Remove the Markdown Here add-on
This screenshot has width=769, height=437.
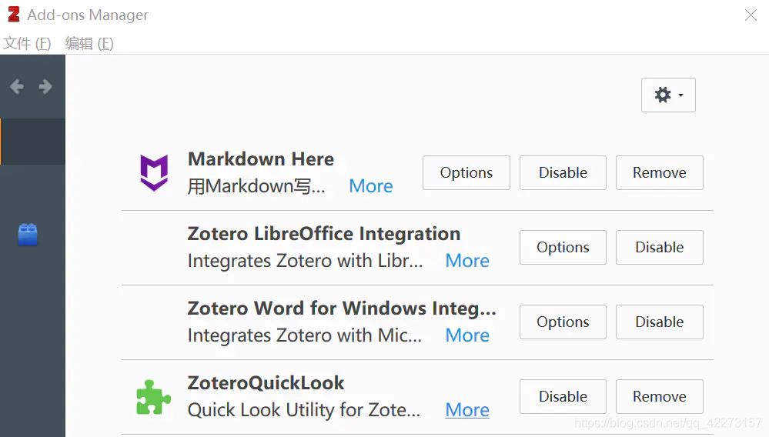tap(659, 173)
